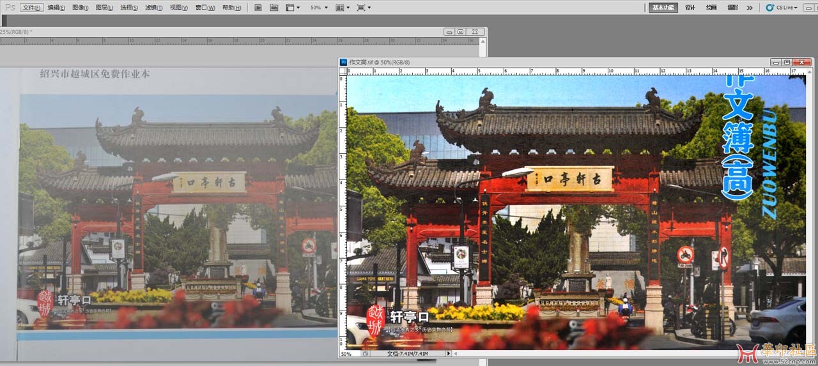Click the status bar icon beside 50%
Image resolution: width=818 pixels, height=366 pixels.
point(366,353)
